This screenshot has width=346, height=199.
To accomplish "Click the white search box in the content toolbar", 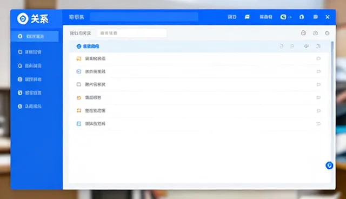I will (132, 33).
